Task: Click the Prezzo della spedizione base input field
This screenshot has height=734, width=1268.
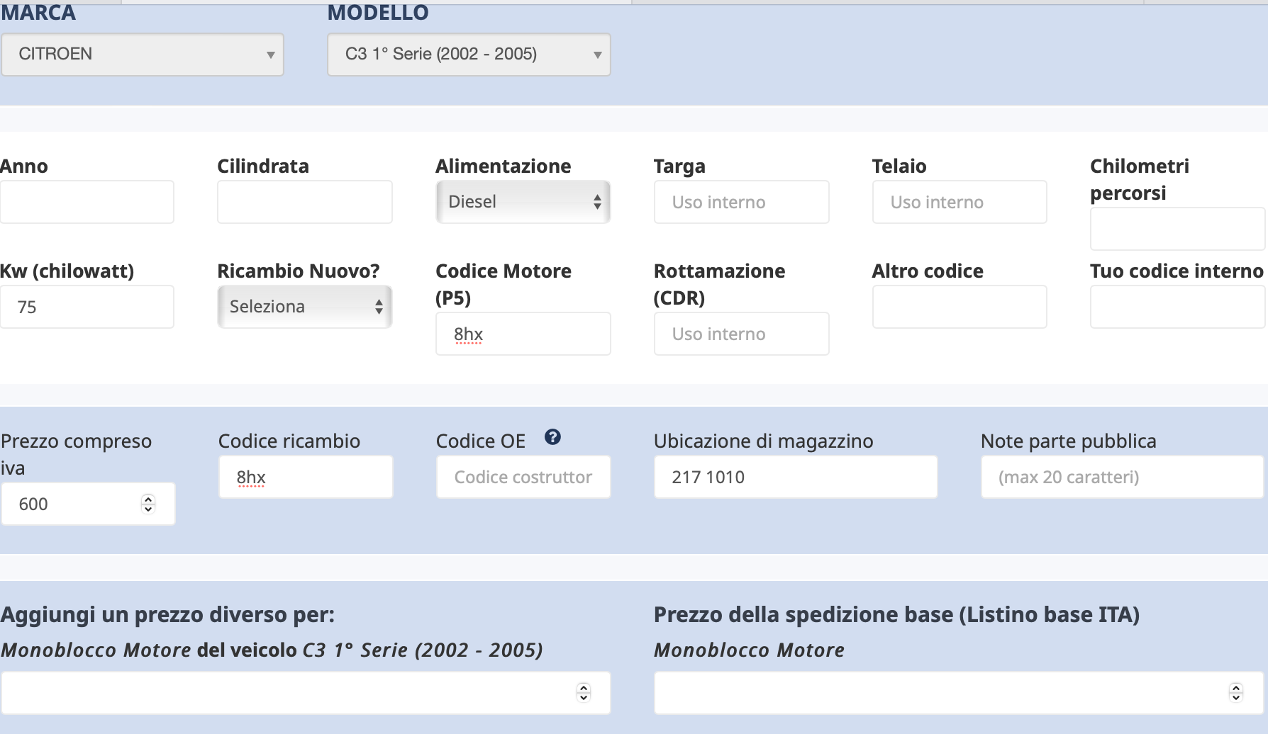Action: (x=959, y=693)
